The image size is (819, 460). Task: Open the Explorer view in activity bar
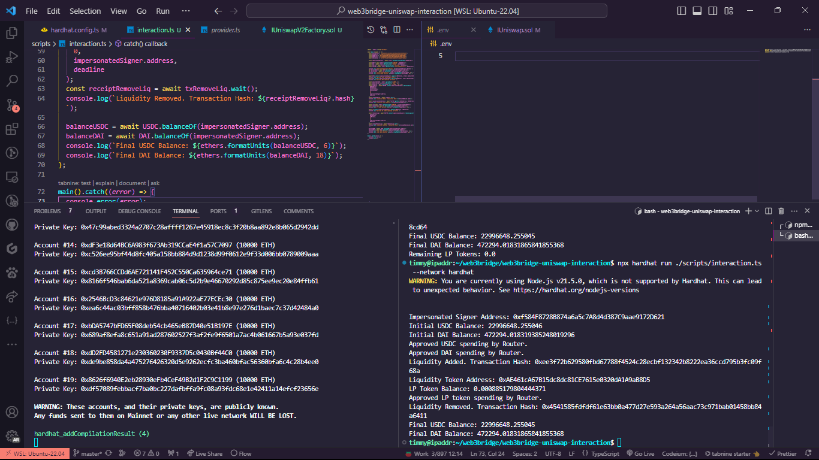(x=12, y=33)
